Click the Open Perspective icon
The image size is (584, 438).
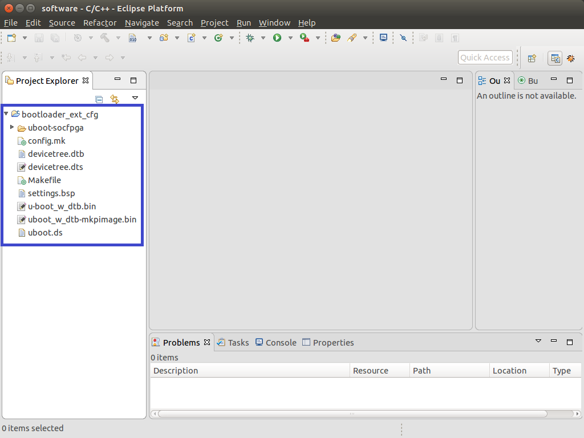pos(532,58)
